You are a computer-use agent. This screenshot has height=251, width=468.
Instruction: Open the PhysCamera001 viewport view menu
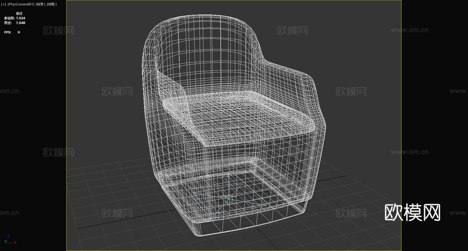coord(21,4)
